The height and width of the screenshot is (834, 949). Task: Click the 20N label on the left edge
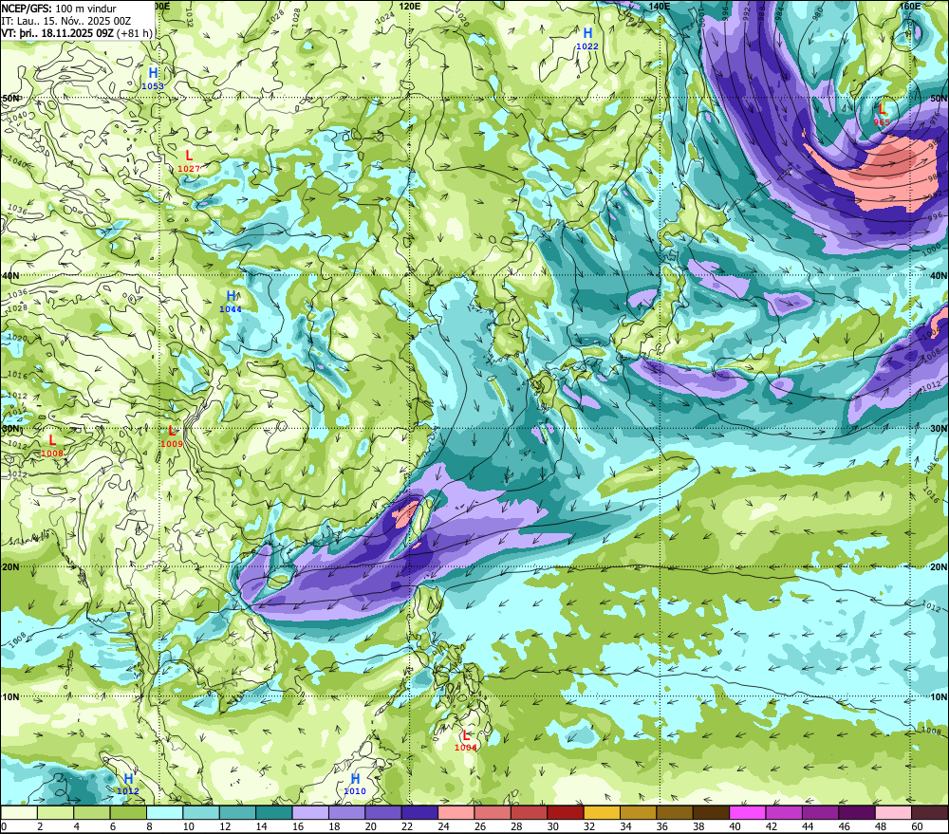point(10,567)
